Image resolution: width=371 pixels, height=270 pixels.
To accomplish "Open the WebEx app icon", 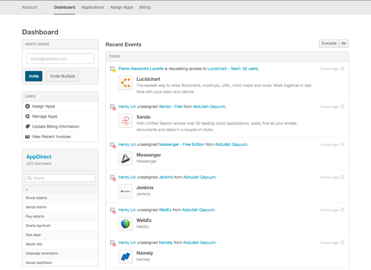I will pyautogui.click(x=126, y=224).
